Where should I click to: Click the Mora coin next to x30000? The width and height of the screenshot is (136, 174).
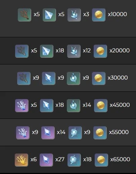pos(99,78)
